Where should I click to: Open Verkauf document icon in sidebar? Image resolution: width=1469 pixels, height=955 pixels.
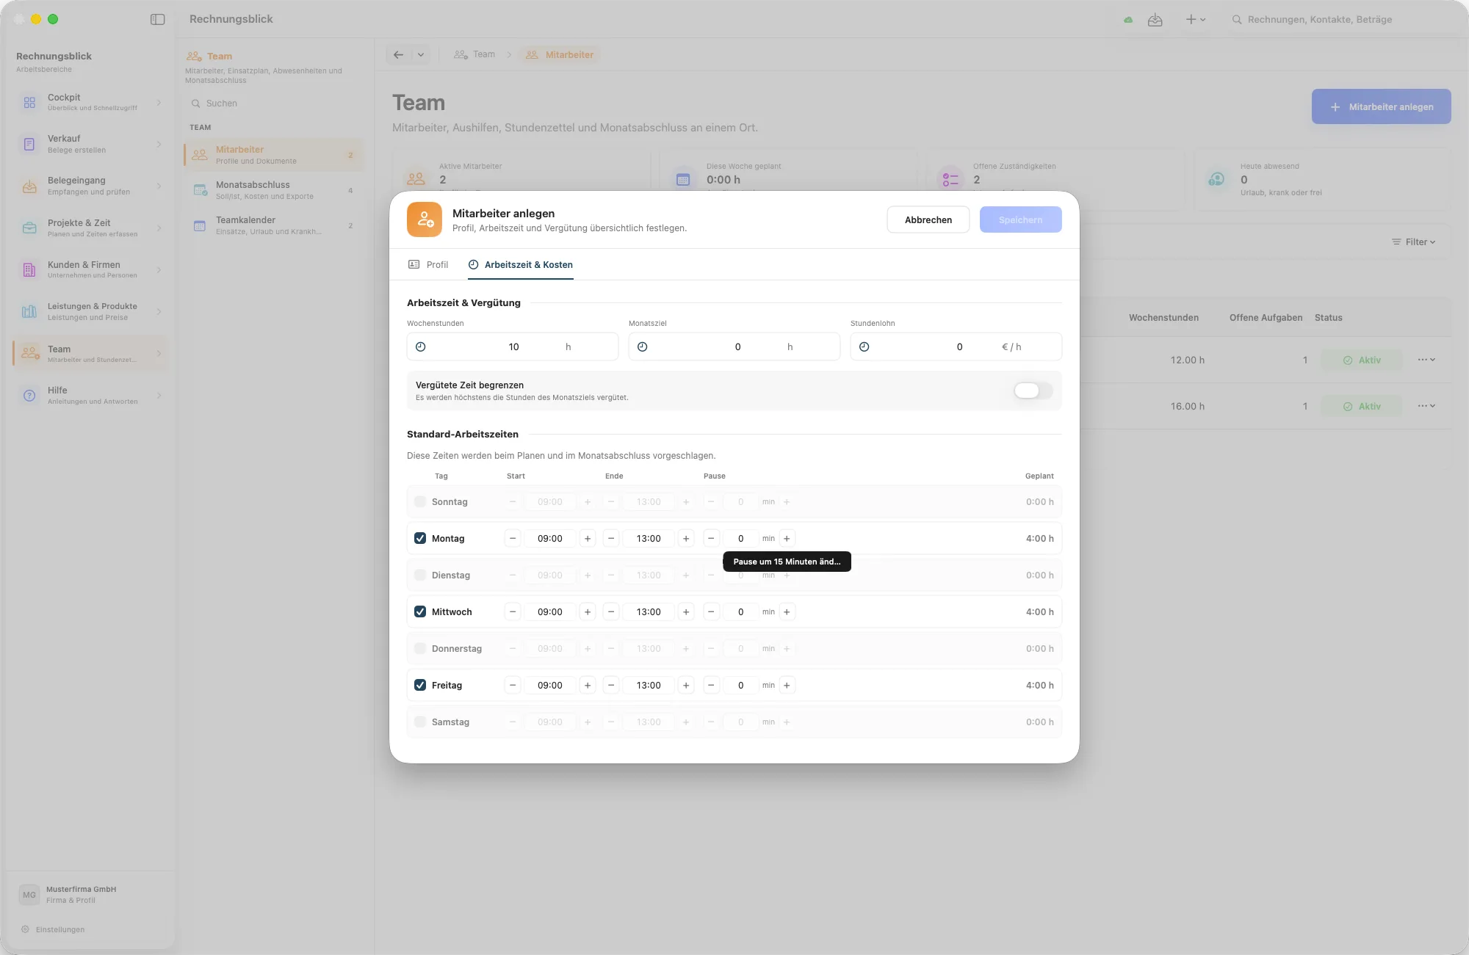coord(29,144)
